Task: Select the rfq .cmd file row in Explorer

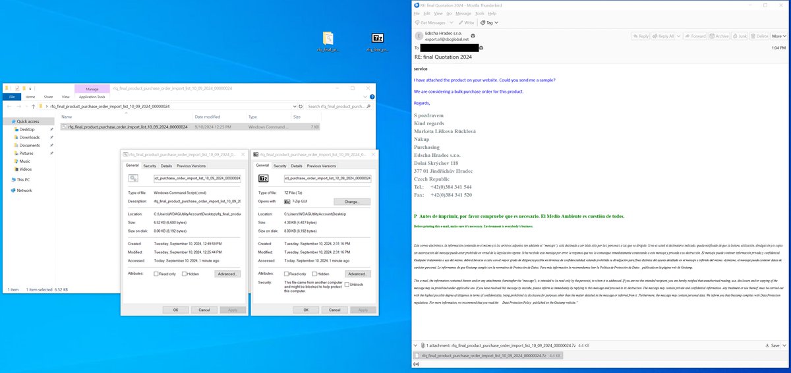Action: 190,127
